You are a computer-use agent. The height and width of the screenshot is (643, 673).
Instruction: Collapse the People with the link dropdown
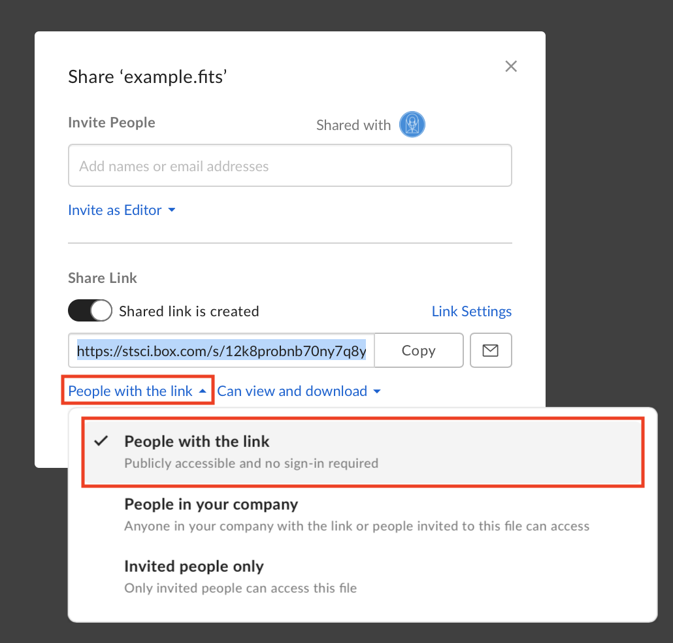tap(137, 391)
